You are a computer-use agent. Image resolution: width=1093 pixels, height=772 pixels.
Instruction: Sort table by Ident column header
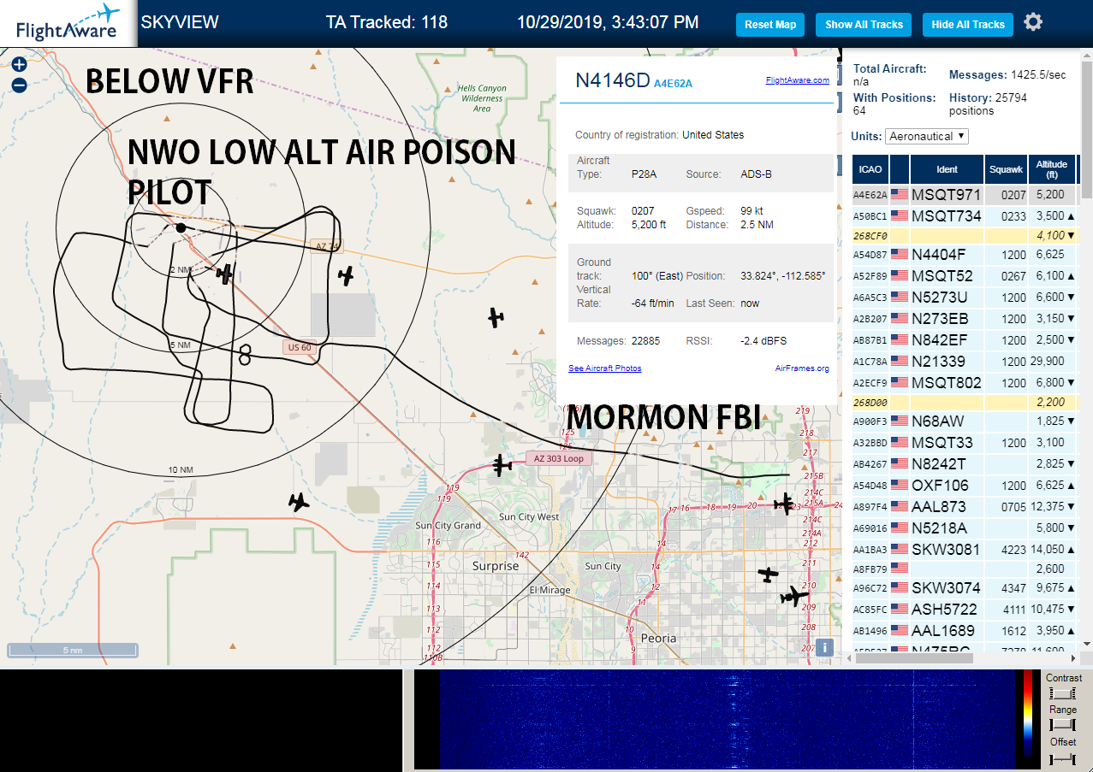pos(947,169)
